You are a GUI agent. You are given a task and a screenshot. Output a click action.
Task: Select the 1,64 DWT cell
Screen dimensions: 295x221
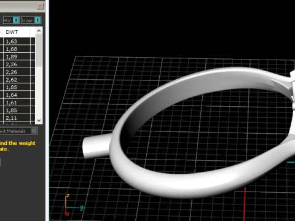coord(17,95)
